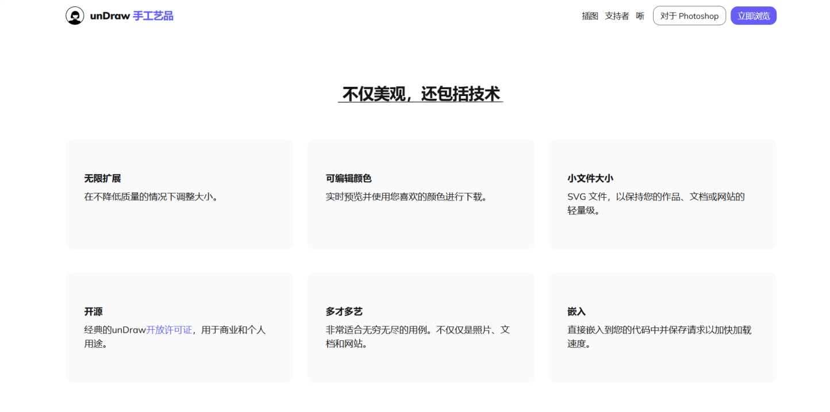This screenshot has height=412, width=830.
Task: Open the 支持者 navigation item
Action: click(x=617, y=16)
